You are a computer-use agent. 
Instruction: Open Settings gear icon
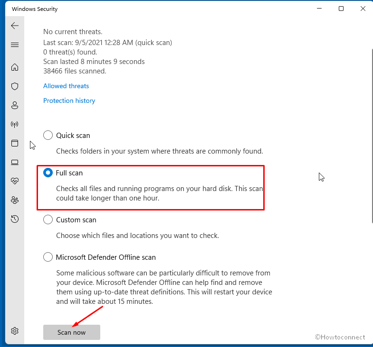pos(15,330)
